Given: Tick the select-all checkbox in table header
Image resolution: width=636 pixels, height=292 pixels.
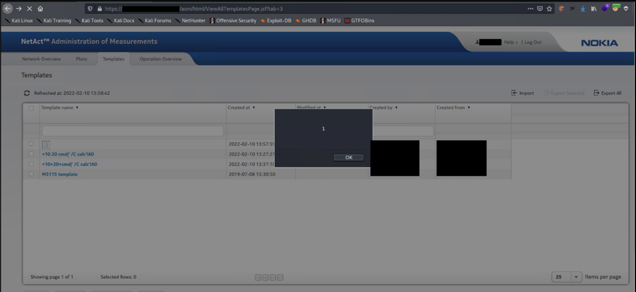Looking at the screenshot, I should (31, 108).
